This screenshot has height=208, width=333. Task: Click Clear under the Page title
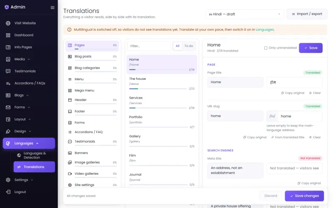tap(315, 93)
